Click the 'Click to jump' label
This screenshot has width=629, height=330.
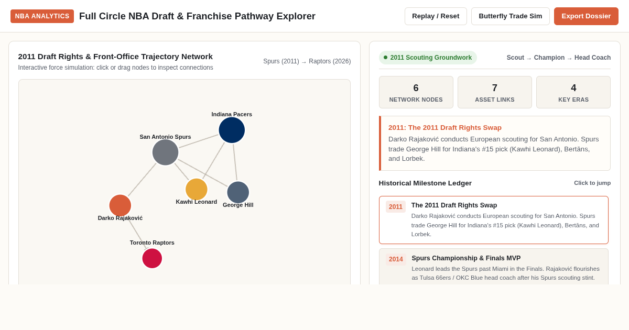coord(592,183)
